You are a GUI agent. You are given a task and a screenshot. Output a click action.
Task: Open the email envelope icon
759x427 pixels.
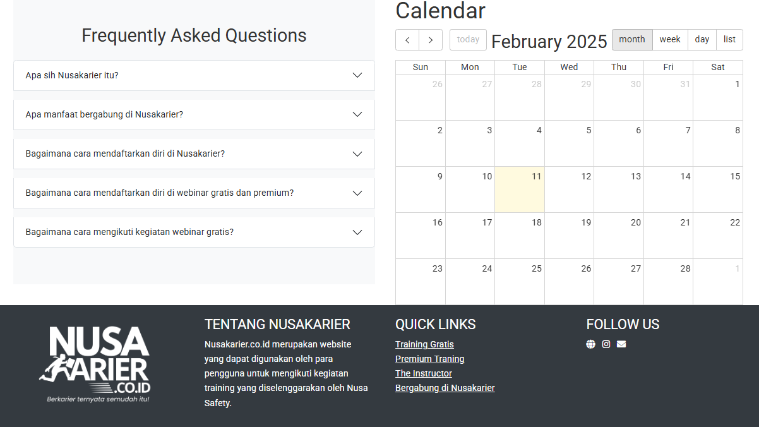click(x=621, y=344)
